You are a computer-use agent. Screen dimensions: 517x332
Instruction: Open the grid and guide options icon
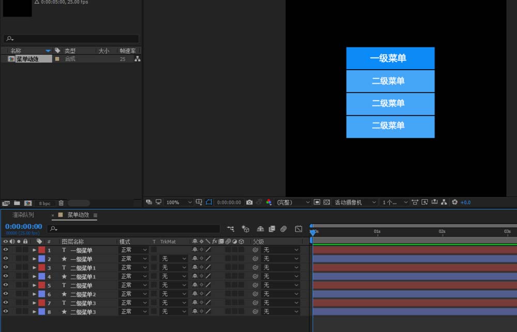(x=199, y=202)
